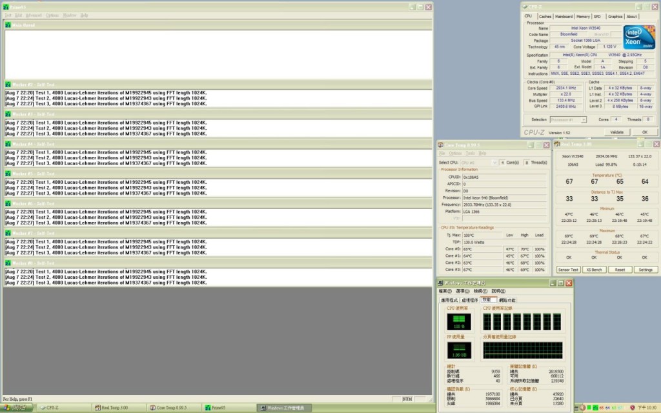Click the Core Temp Frequency field

coord(504,205)
